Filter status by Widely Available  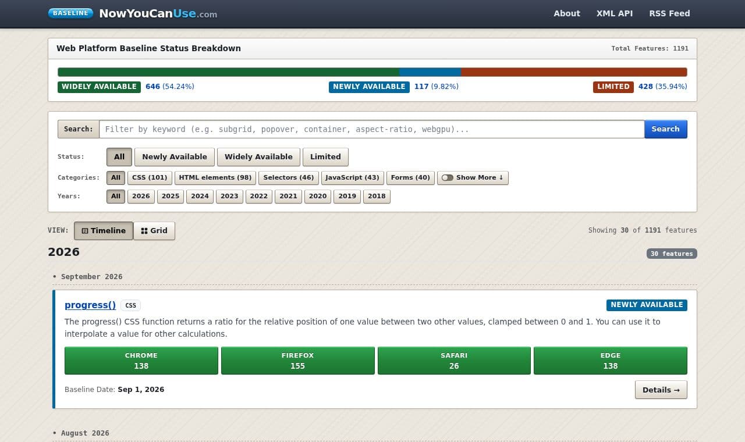(x=258, y=157)
